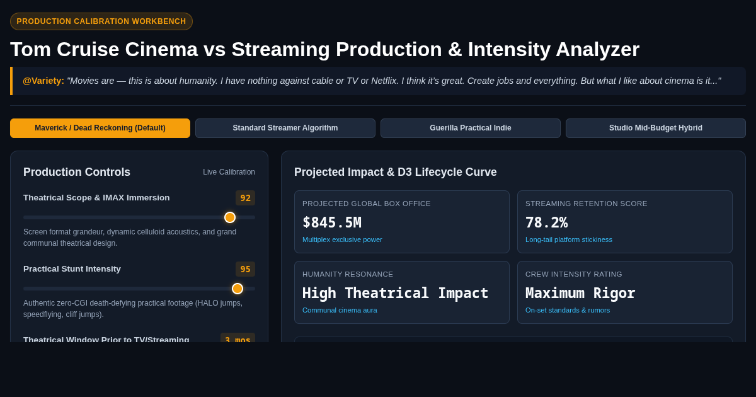Image resolution: width=756 pixels, height=397 pixels.
Task: Click the Practical Stunt Intensity slider thumb
Action: [238, 289]
